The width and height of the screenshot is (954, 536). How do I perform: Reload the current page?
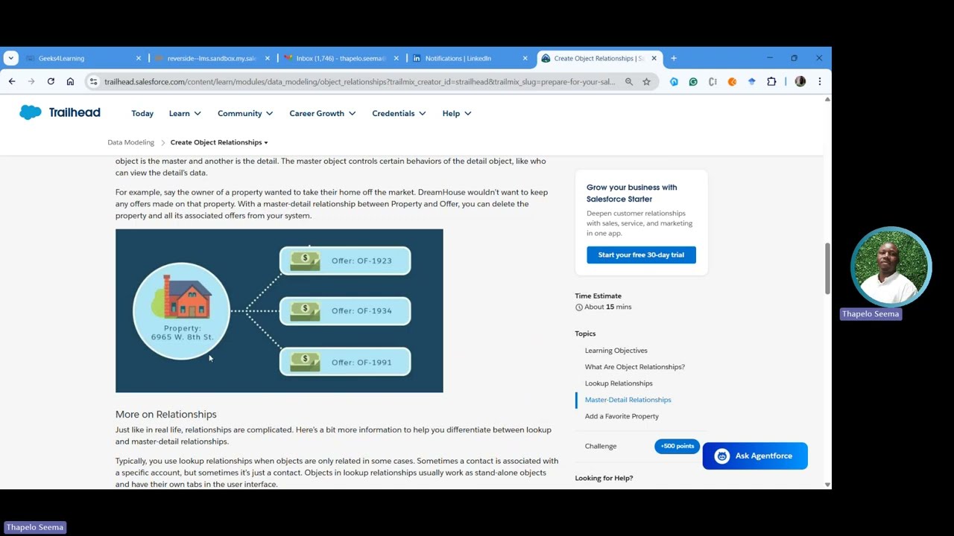51,81
